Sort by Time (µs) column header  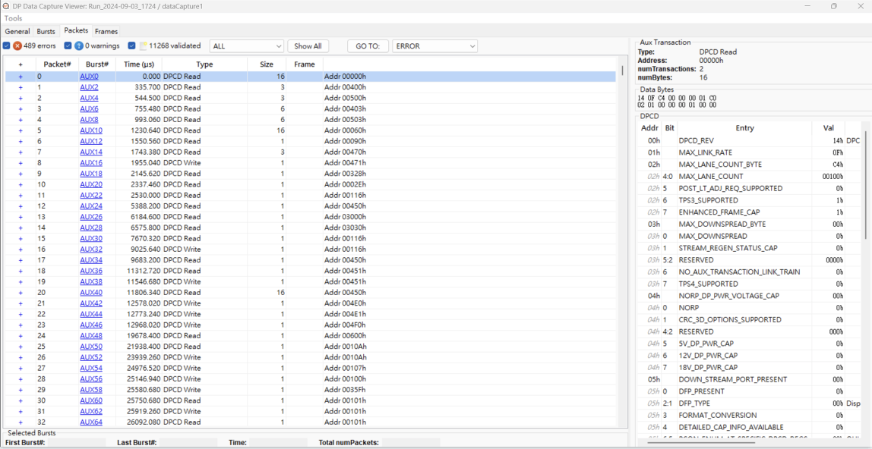[138, 64]
